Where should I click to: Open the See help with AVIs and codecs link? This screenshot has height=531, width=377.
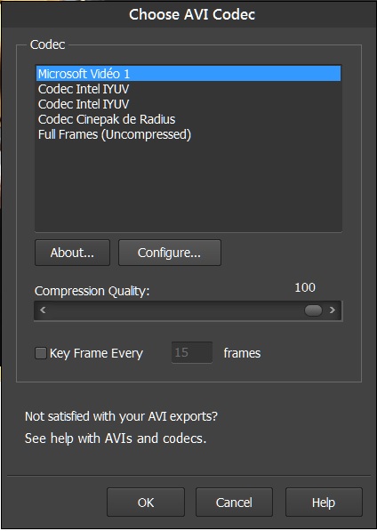tap(116, 438)
